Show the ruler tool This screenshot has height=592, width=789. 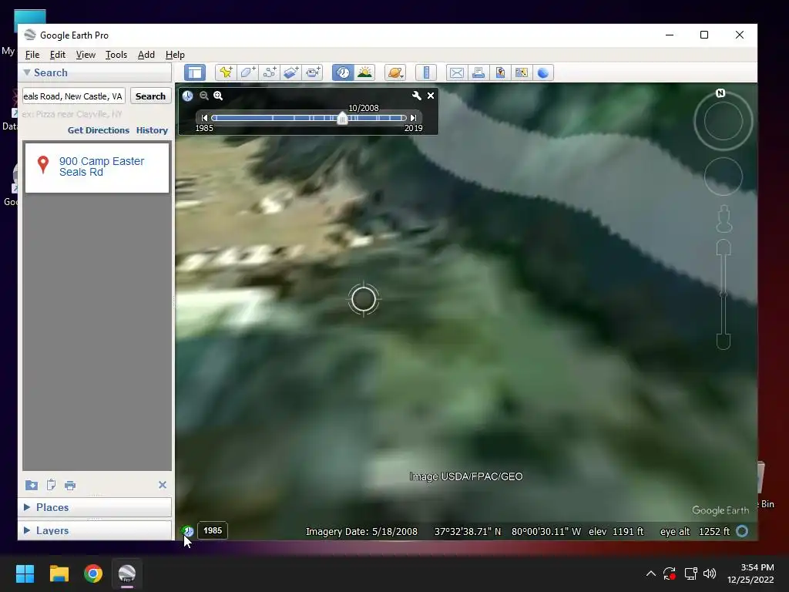pyautogui.click(x=425, y=72)
